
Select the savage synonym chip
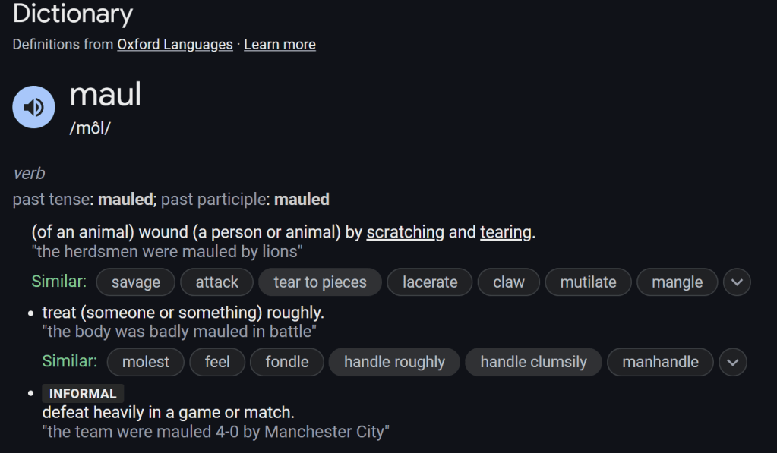tap(136, 282)
